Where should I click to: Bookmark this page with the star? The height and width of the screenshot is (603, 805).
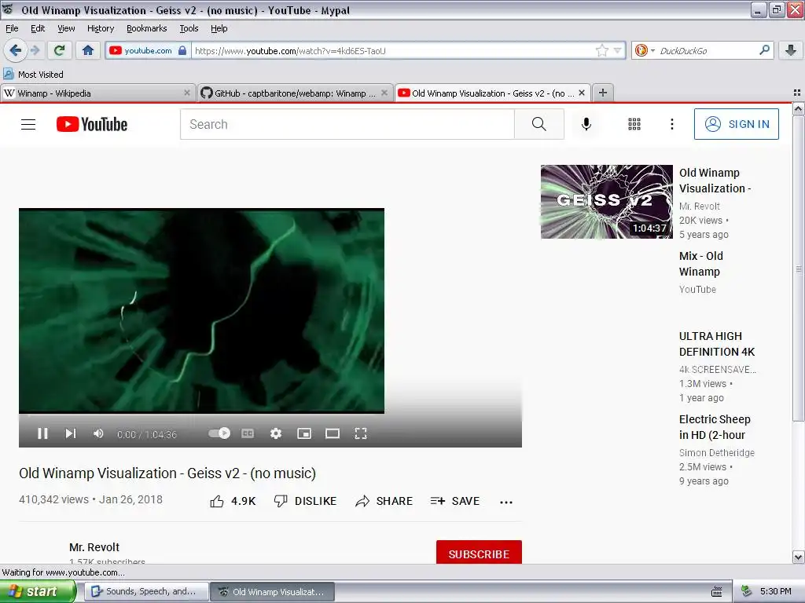601,50
